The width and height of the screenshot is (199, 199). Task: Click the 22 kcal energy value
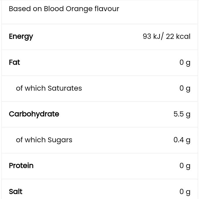[178, 37]
